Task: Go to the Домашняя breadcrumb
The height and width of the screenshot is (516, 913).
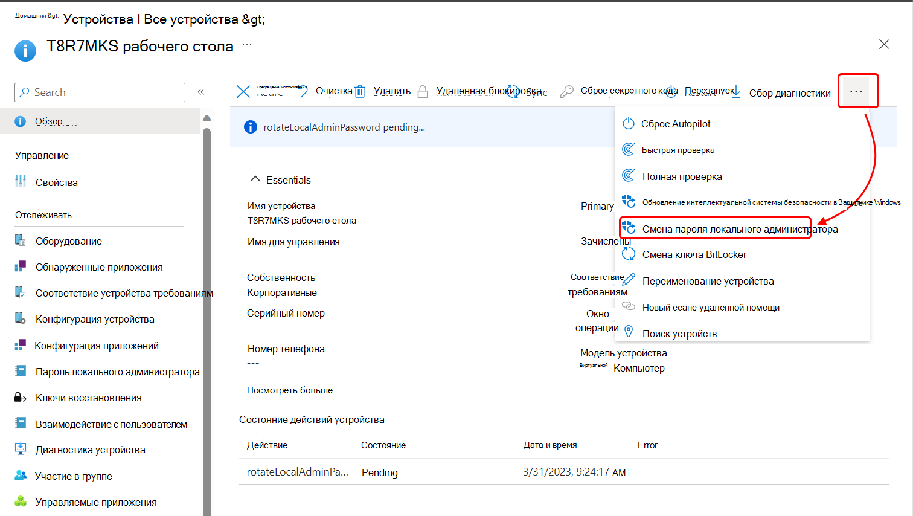Action: point(36,16)
